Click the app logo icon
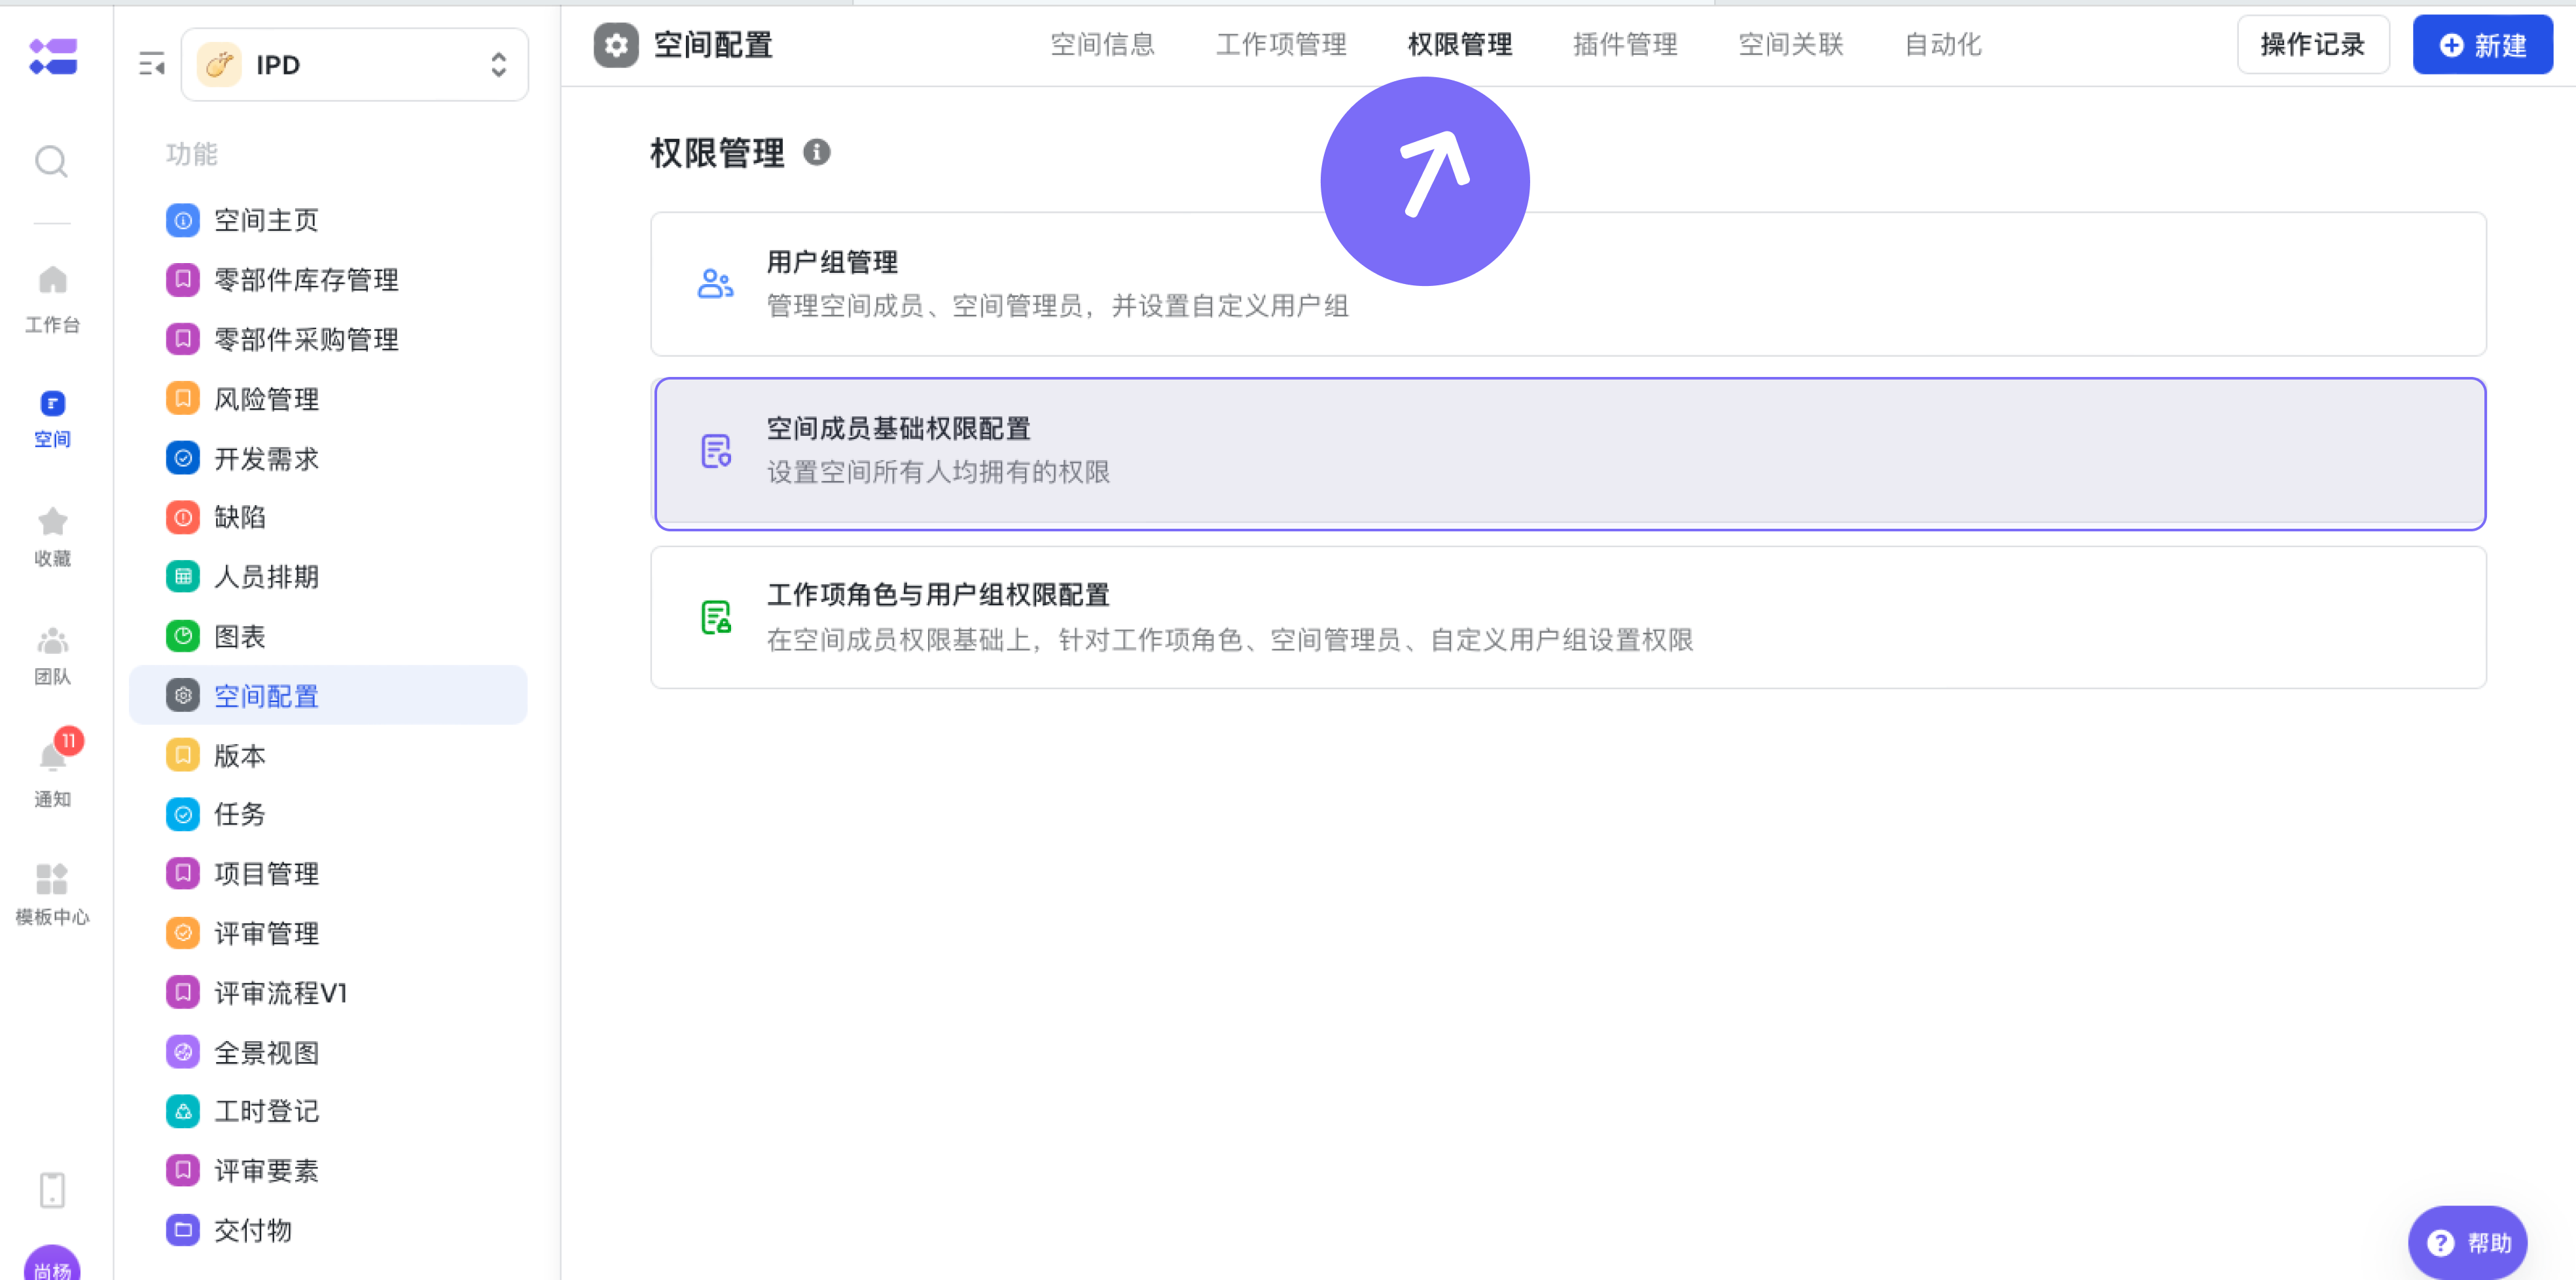This screenshot has height=1280, width=2576. point(53,56)
